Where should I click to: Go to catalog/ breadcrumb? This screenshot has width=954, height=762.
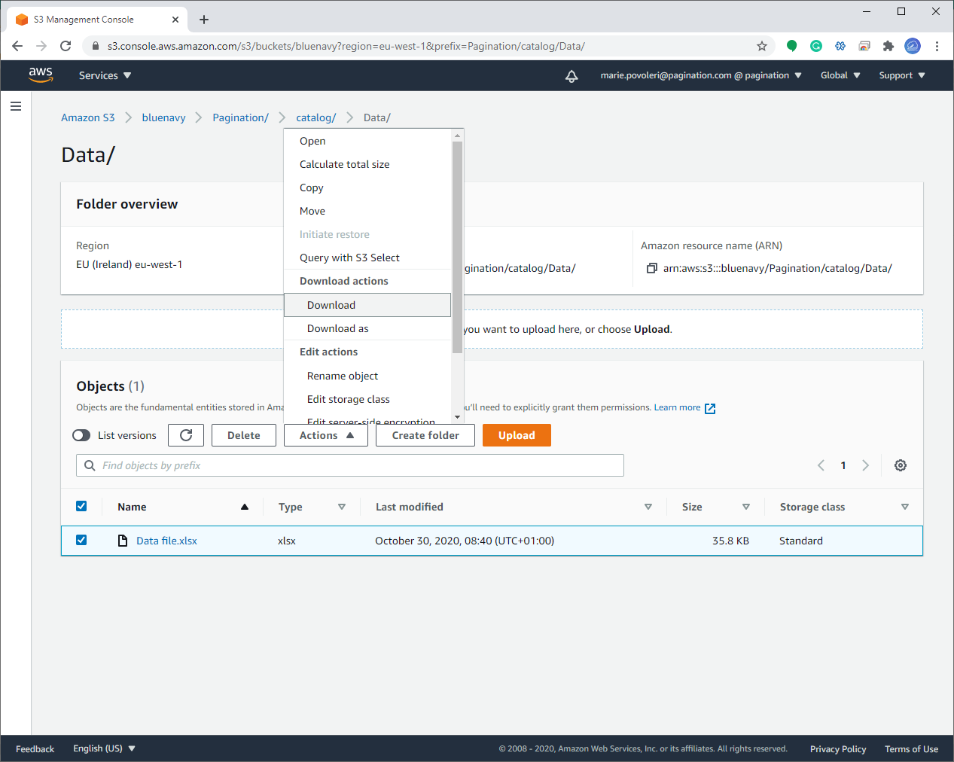316,117
